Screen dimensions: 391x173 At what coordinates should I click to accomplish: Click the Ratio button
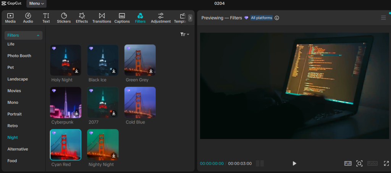click(x=372, y=163)
